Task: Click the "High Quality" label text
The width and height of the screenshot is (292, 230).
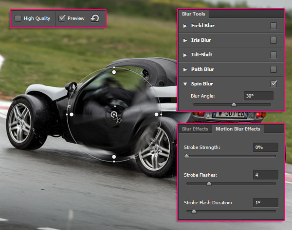Action: tap(37, 18)
